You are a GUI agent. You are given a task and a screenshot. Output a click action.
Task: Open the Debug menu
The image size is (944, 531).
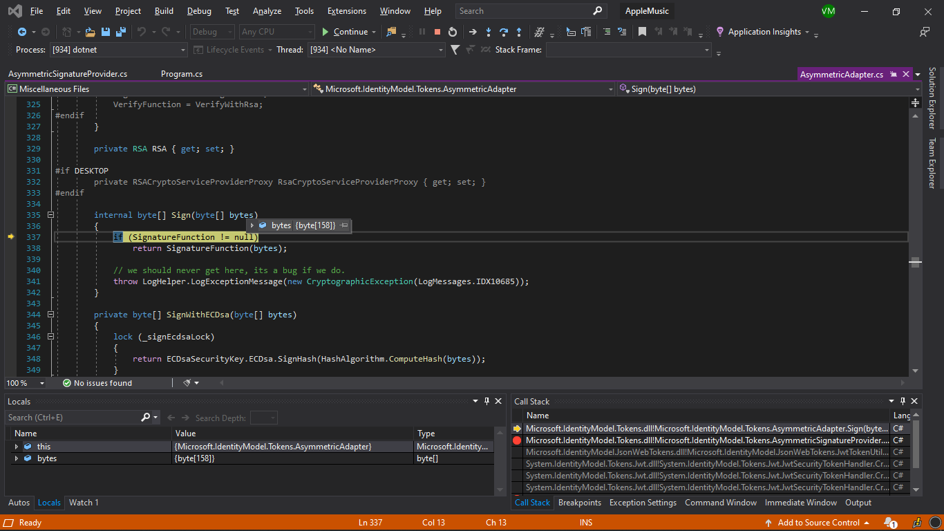[x=199, y=10]
